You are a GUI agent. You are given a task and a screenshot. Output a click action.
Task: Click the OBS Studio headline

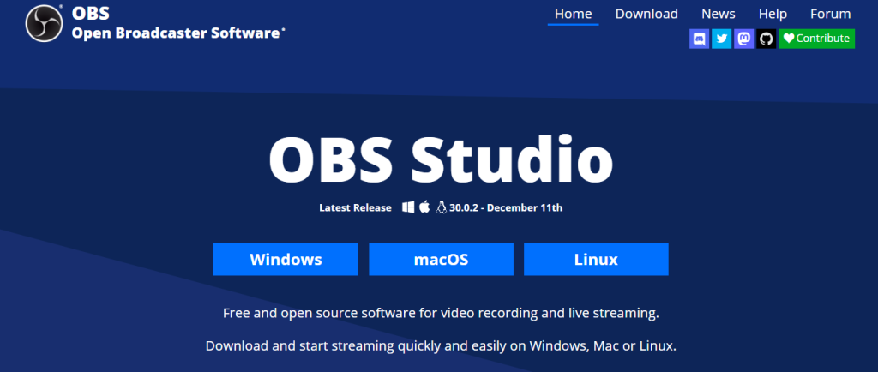(x=441, y=159)
